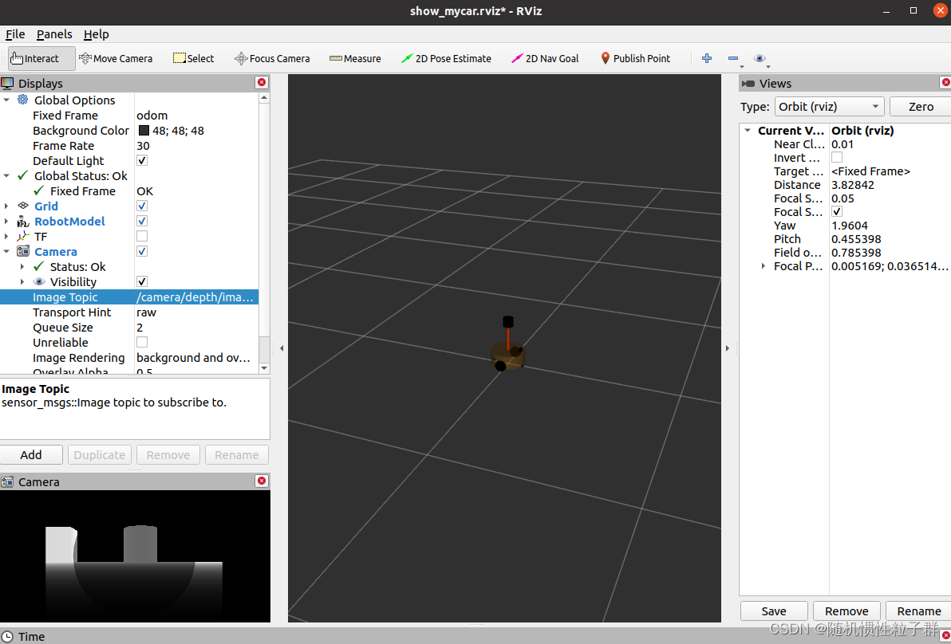Click the blue plus add-tool icon
Screen dimensions: 951x644
pyautogui.click(x=707, y=58)
